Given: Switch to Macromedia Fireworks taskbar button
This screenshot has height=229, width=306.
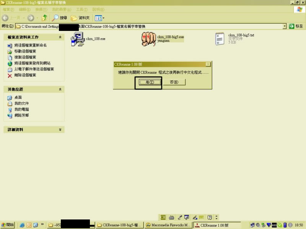Looking at the screenshot, I should [x=168, y=225].
